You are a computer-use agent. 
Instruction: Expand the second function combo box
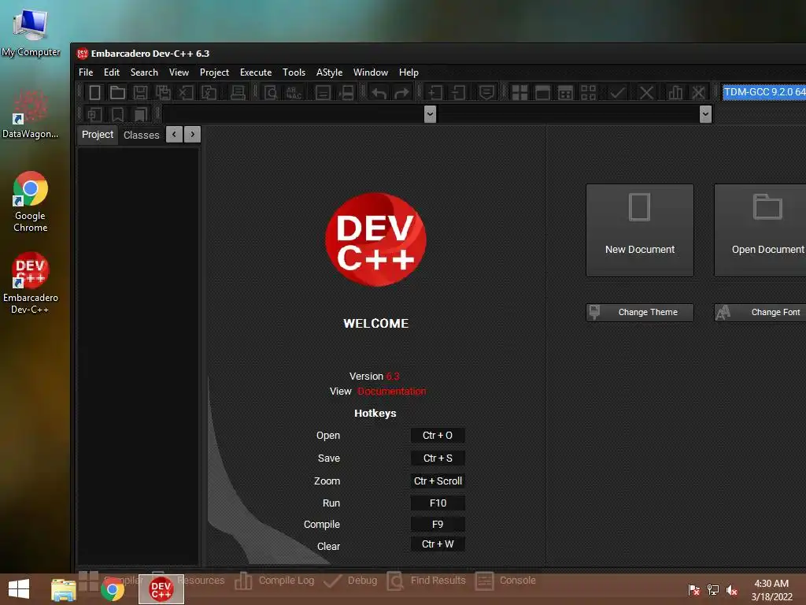point(705,113)
